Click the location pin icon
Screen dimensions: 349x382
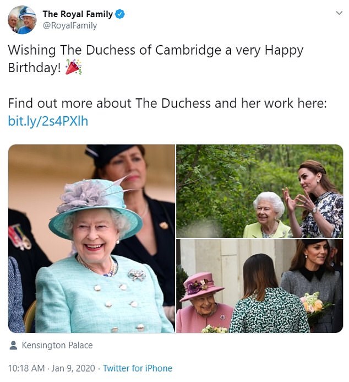tap(14, 346)
